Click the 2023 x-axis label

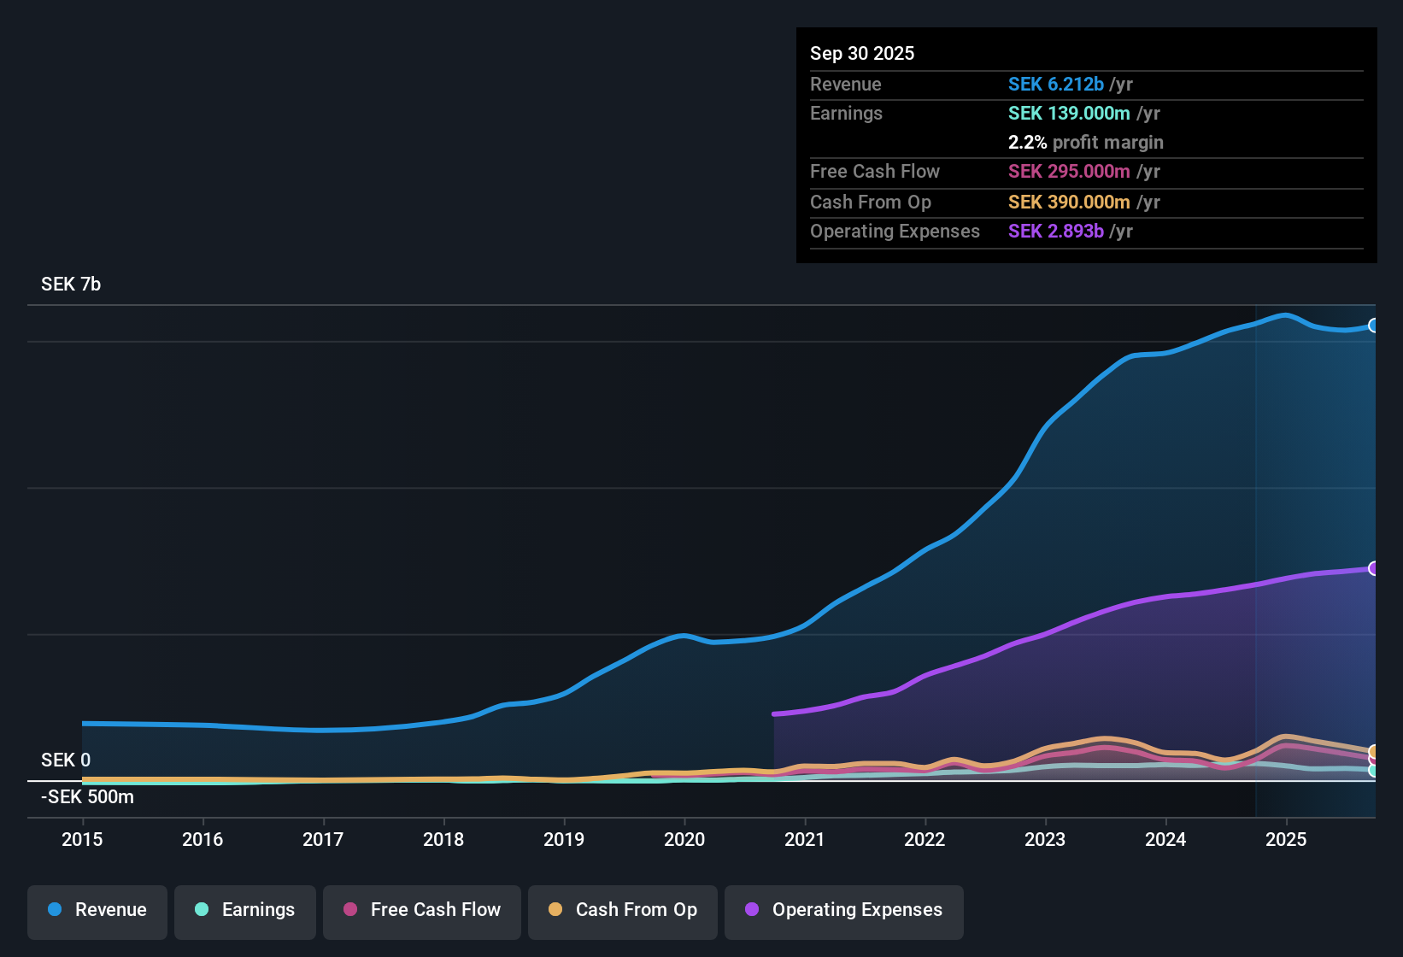1045,839
